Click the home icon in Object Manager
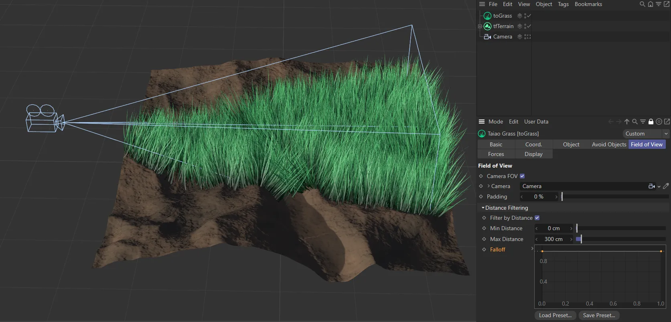 (650, 4)
